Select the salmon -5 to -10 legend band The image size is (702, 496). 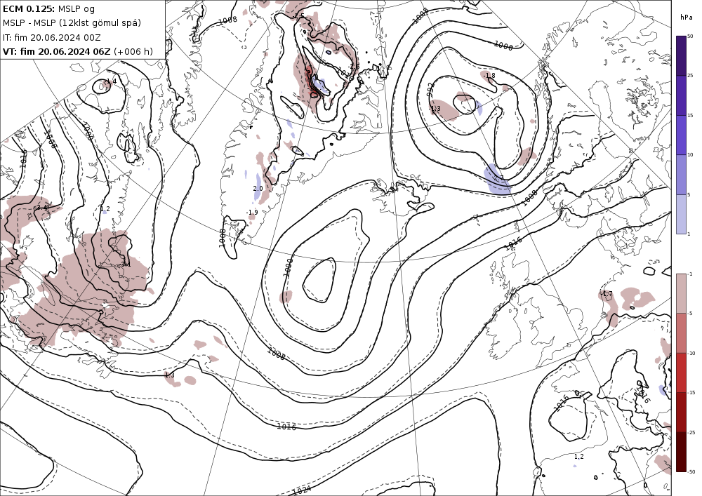pyautogui.click(x=681, y=333)
